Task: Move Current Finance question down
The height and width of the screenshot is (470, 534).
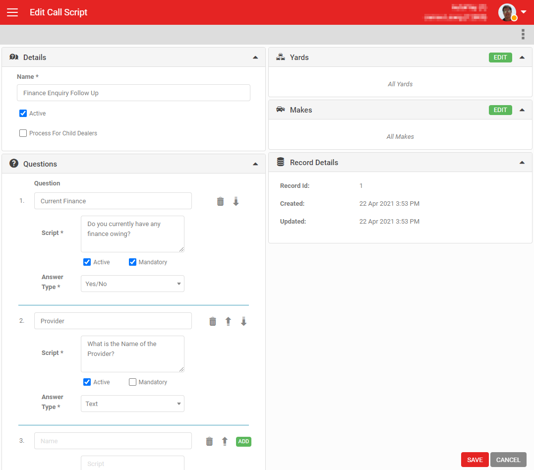Action: pos(236,201)
